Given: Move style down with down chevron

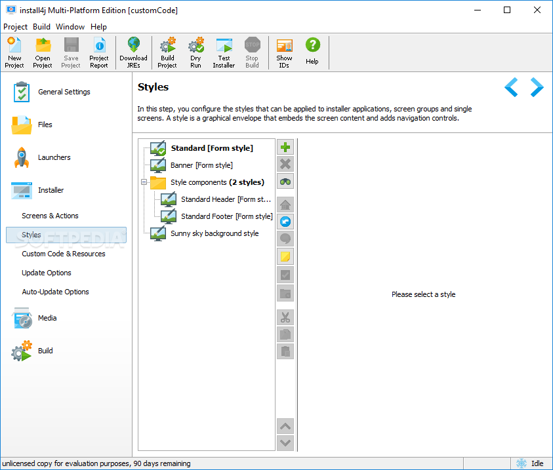Looking at the screenshot, I should point(285,443).
